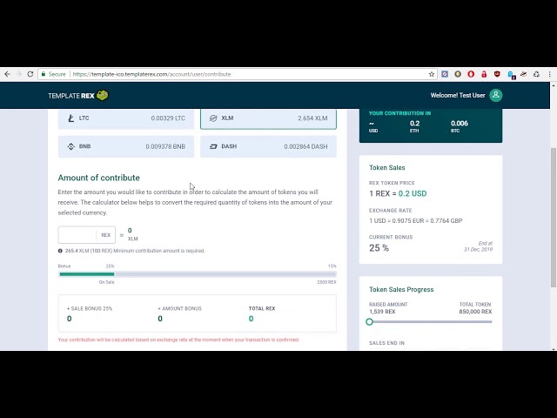
Task: Click the Binance BNB icon
Action: [71, 146]
